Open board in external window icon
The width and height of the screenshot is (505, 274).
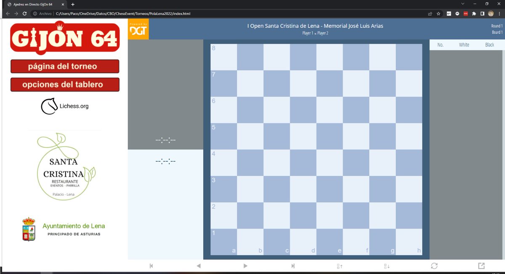481,266
